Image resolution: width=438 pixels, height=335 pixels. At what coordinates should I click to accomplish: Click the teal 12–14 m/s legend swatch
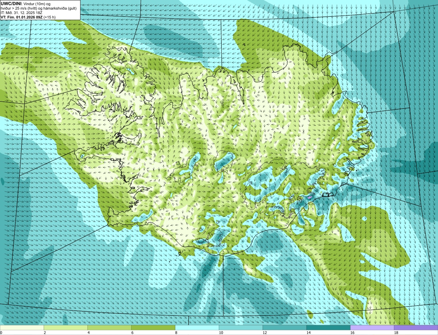click(x=285, y=327)
